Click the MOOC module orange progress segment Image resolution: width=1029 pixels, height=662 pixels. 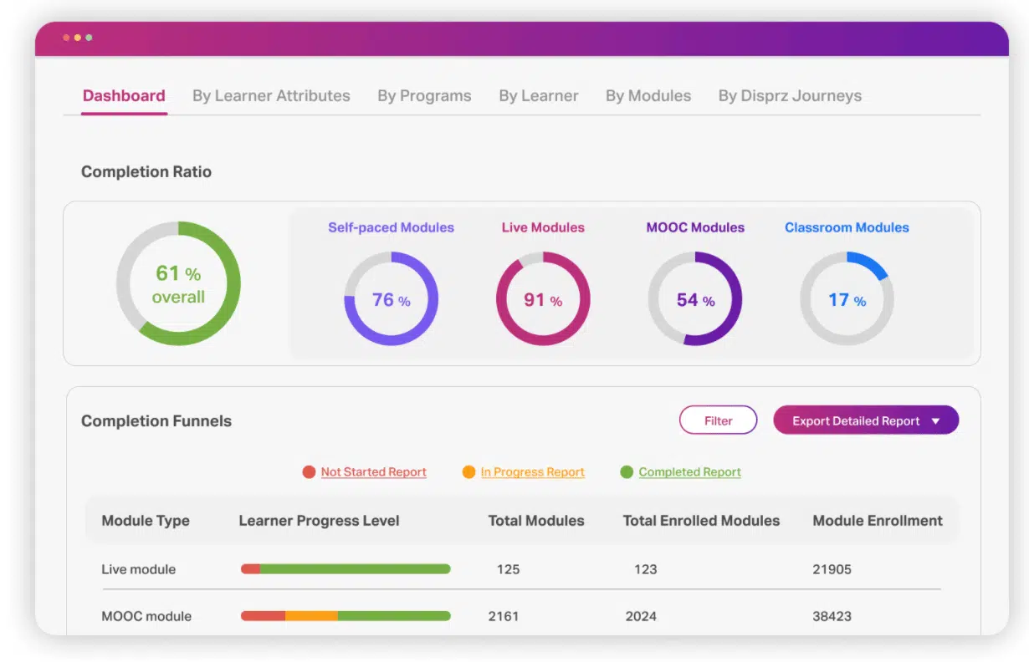(x=312, y=616)
